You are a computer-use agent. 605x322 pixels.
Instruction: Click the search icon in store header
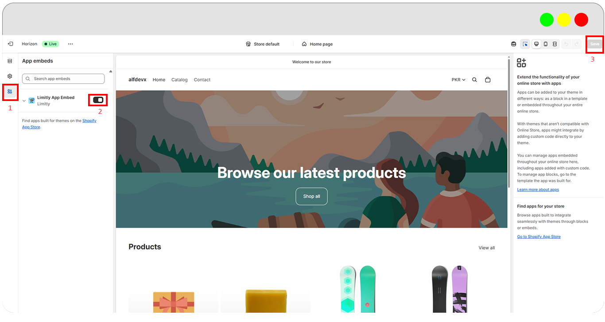474,80
